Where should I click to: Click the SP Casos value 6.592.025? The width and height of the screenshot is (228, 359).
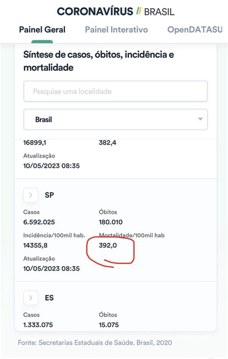(x=39, y=222)
